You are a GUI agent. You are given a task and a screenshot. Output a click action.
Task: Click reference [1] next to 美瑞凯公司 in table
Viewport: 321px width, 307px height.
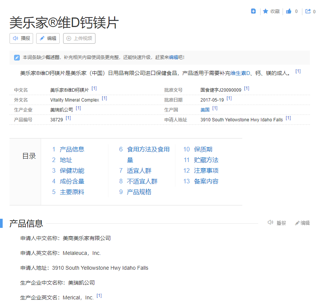tap(78, 108)
